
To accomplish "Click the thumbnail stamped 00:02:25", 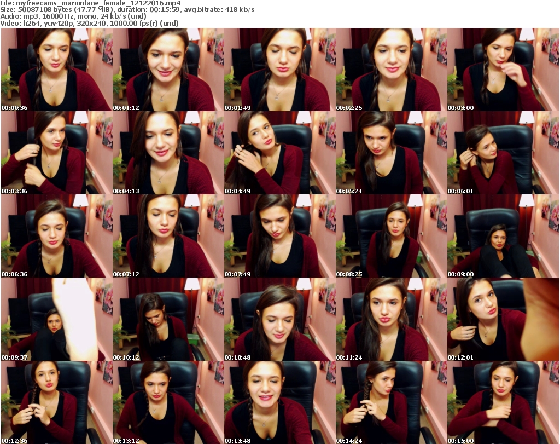I will 392,70.
